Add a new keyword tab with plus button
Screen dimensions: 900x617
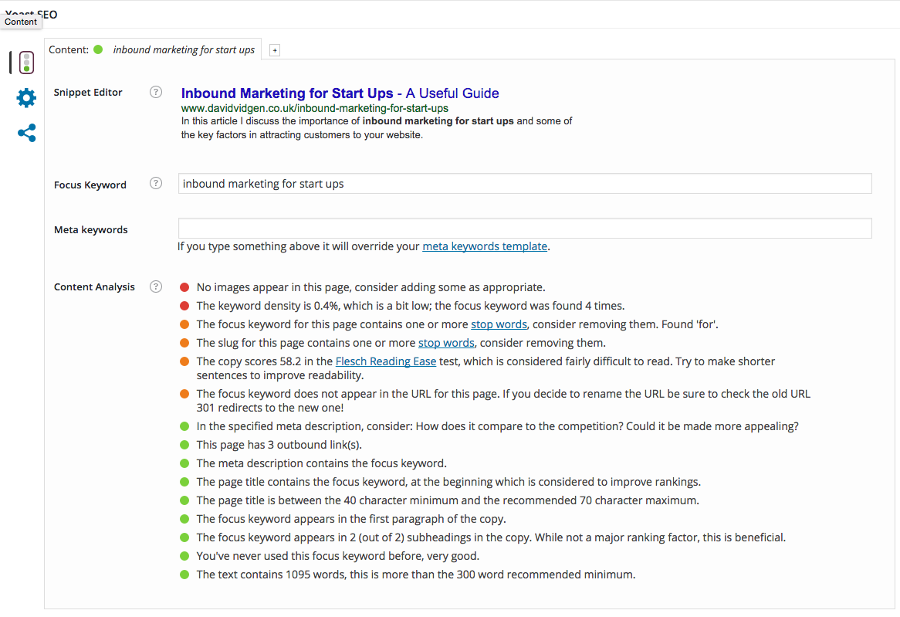[x=275, y=50]
